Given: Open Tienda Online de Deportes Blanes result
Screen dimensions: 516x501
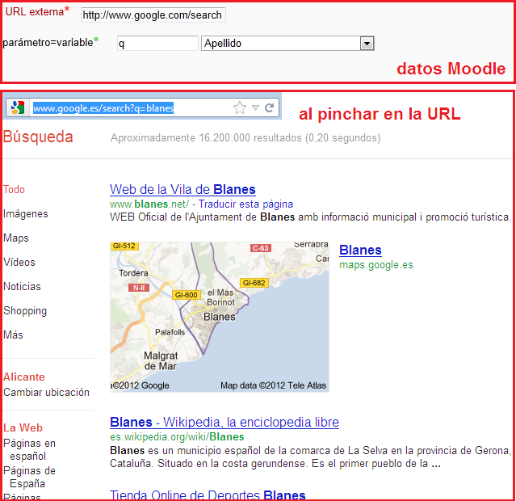Looking at the screenshot, I should [x=208, y=495].
